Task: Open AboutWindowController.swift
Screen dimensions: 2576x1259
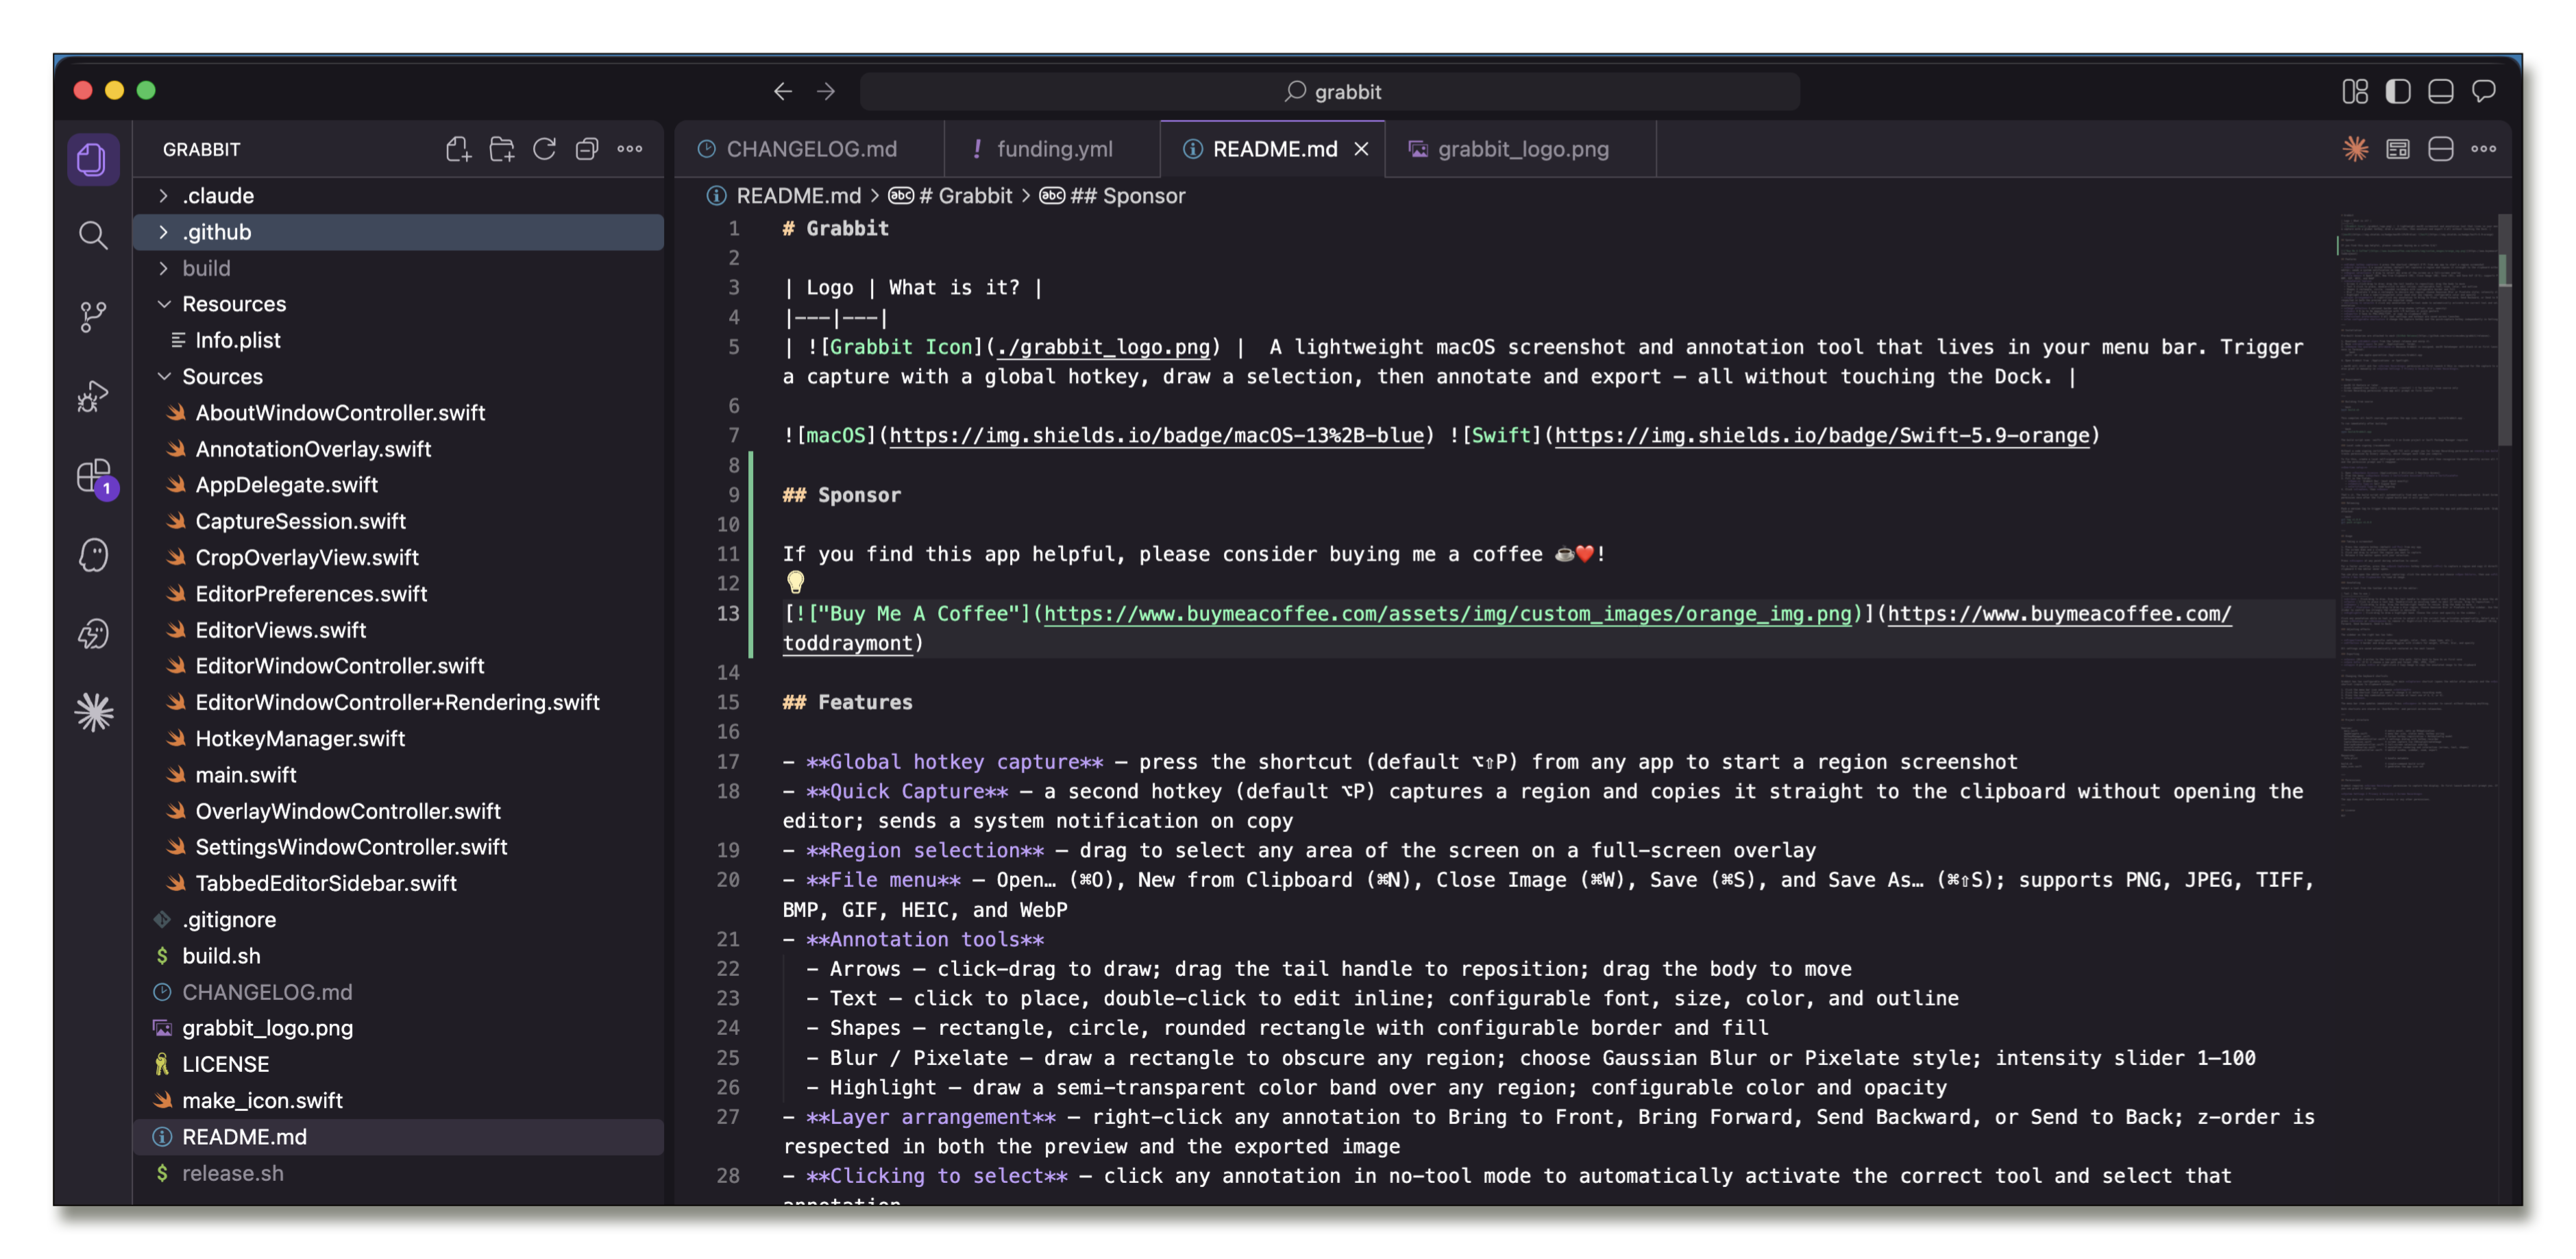Action: (x=398, y=413)
